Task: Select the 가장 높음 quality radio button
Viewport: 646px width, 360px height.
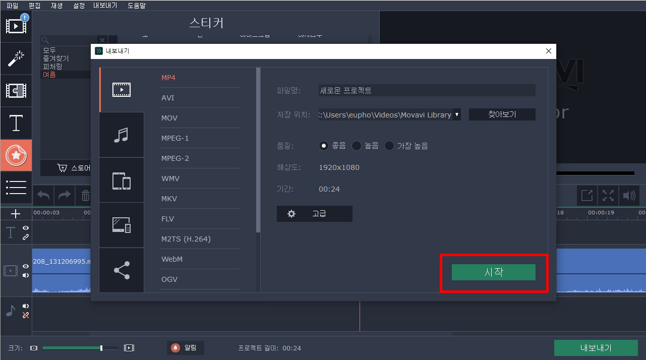Action: (x=389, y=145)
